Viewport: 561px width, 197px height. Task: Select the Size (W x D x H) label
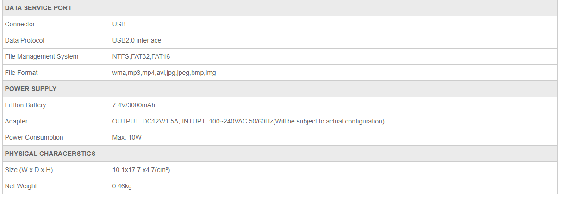tap(29, 170)
